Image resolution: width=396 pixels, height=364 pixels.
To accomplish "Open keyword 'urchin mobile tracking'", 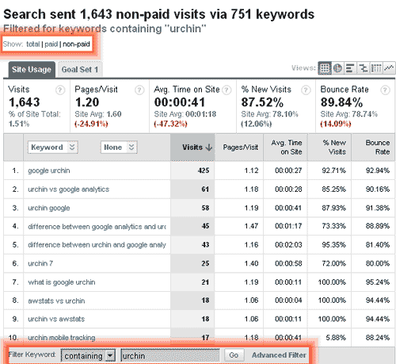I will click(x=62, y=338).
